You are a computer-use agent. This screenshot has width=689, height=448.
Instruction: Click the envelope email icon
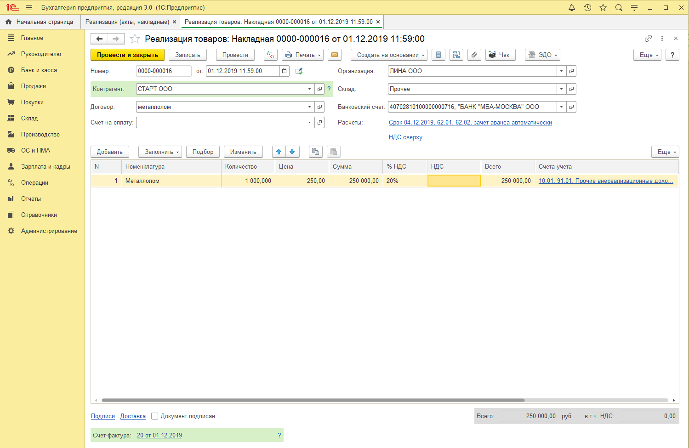[x=335, y=55]
